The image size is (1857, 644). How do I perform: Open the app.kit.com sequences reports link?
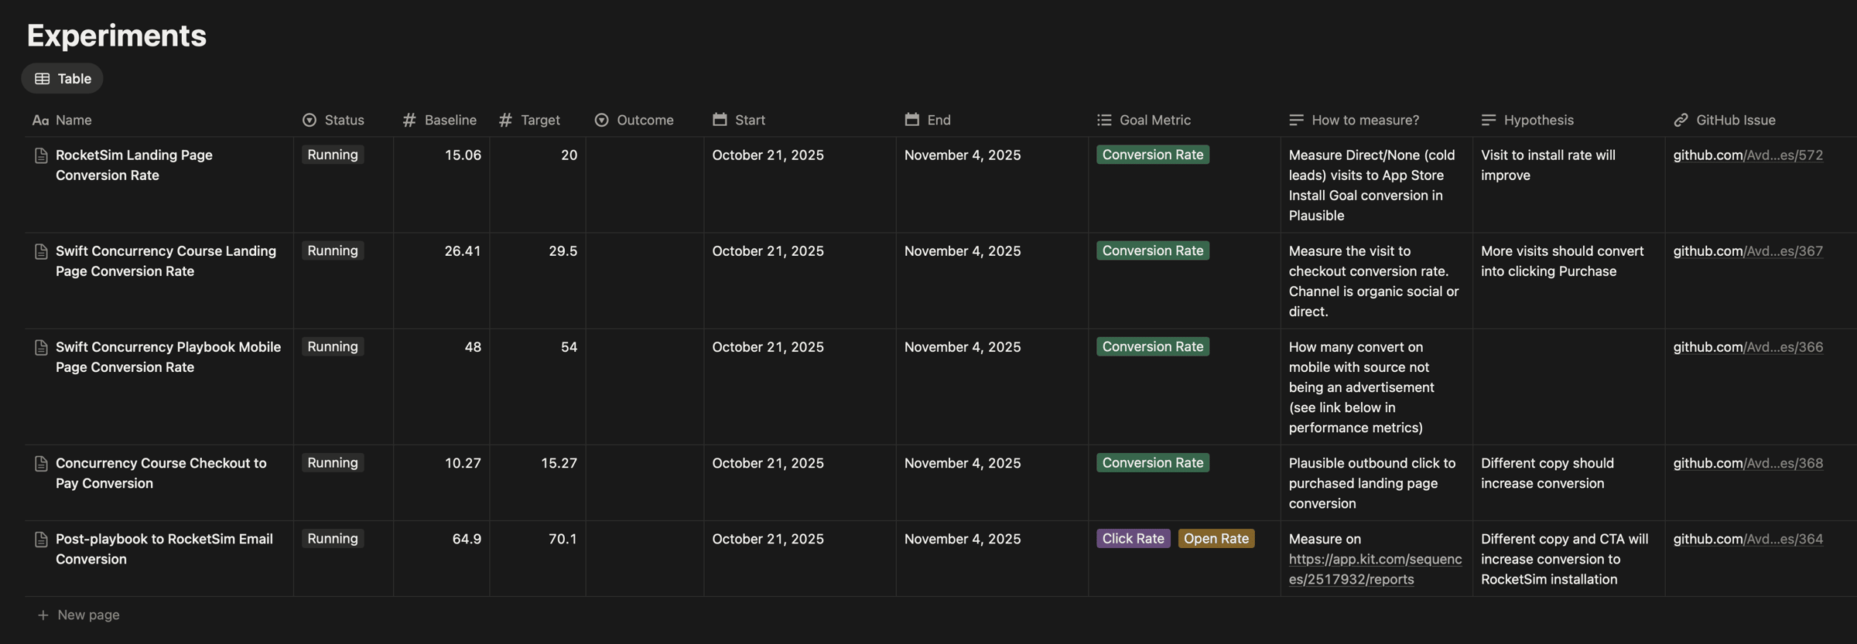pos(1374,569)
